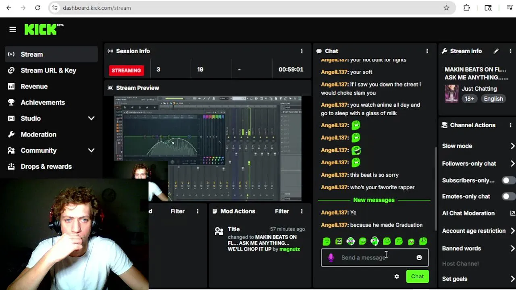Click the 'who's your favorite rapper' chat message
This screenshot has height=290, width=516.
pos(382,187)
